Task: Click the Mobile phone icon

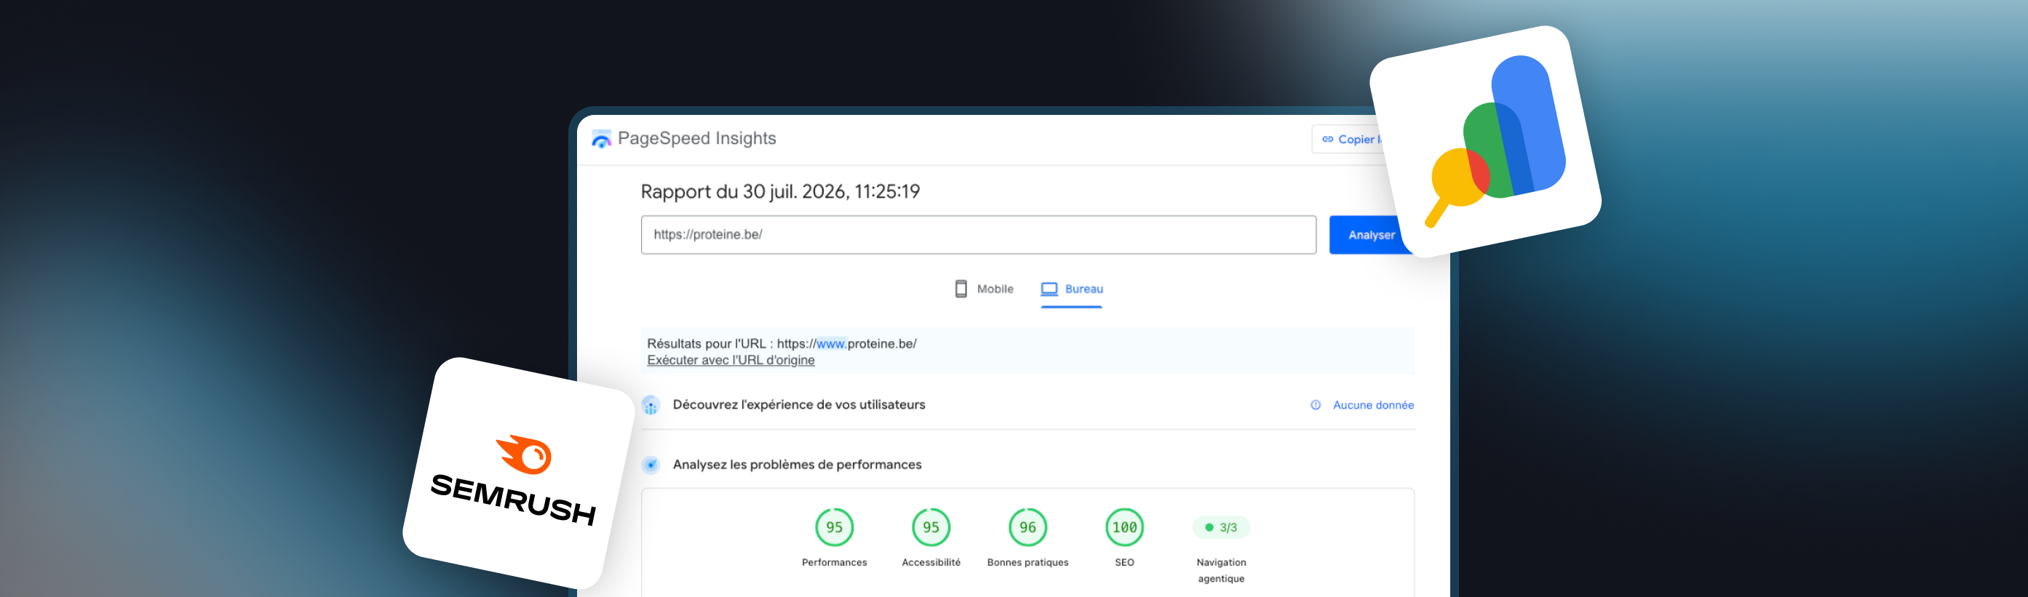Action: (961, 289)
